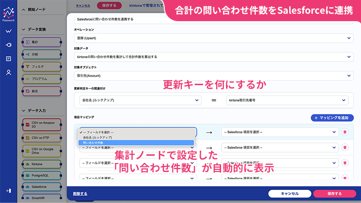Select the 集計 node
This screenshot has height=203, width=361.
[x=42, y=42]
